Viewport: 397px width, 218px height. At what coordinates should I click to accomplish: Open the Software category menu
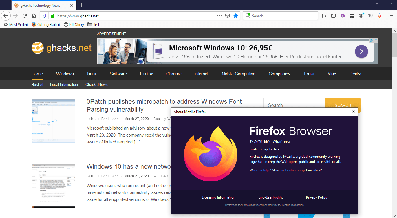(118, 74)
